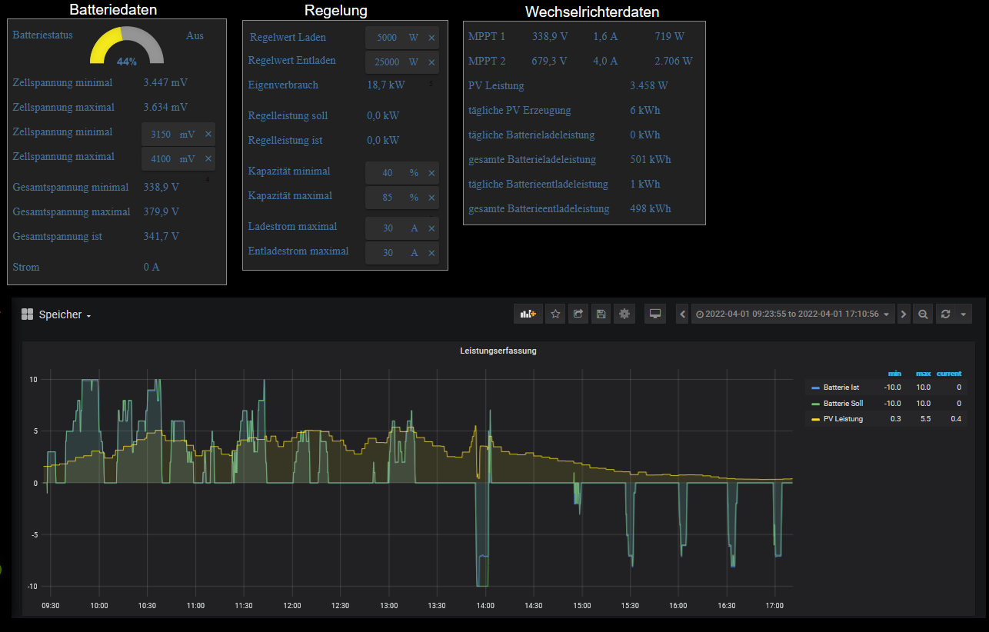Clear 3150 mV cell voltage with X
The width and height of the screenshot is (989, 632).
pyautogui.click(x=208, y=135)
